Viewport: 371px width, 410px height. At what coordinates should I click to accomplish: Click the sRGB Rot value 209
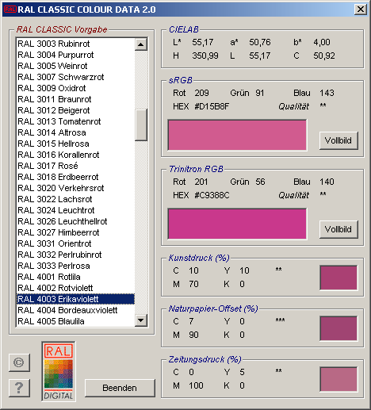pyautogui.click(x=201, y=93)
